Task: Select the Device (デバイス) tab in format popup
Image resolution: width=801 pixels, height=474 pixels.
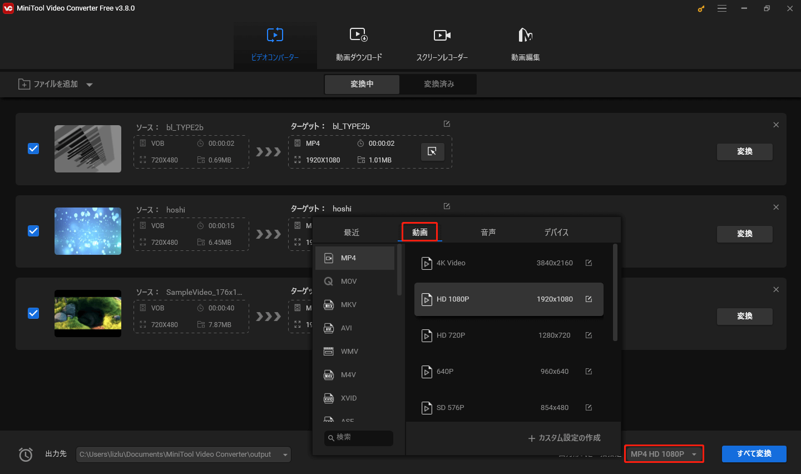Action: click(x=556, y=232)
